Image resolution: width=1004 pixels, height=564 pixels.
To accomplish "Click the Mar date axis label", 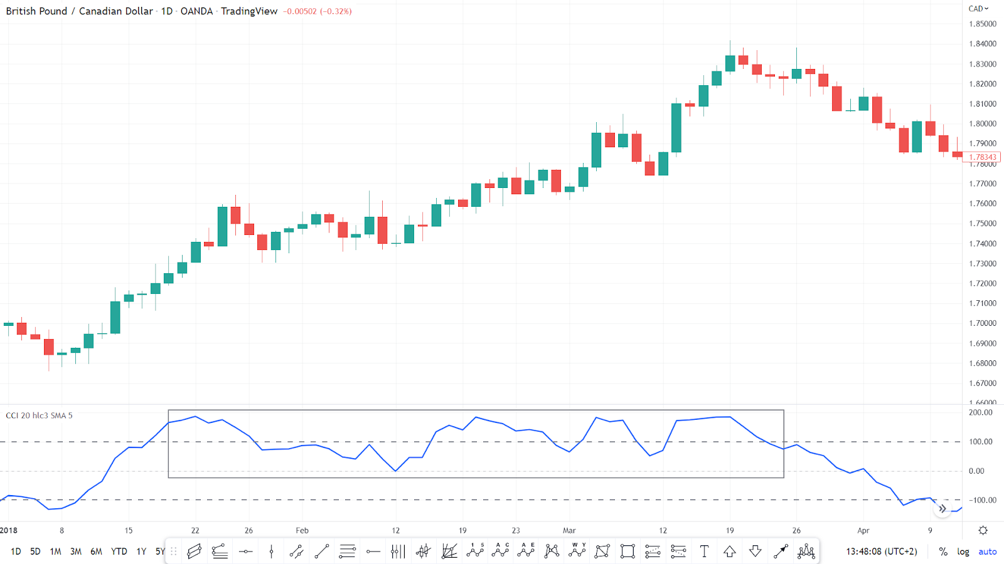I will [569, 530].
